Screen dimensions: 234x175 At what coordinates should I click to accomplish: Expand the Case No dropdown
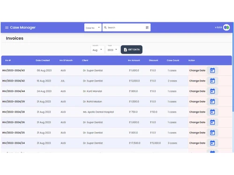(x=93, y=28)
